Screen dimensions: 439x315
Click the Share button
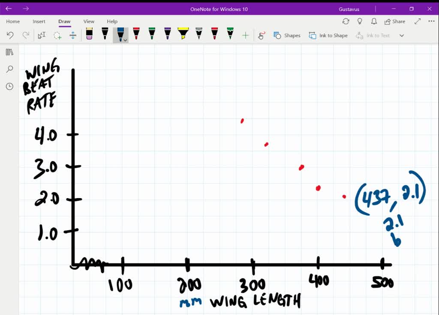[x=394, y=21]
